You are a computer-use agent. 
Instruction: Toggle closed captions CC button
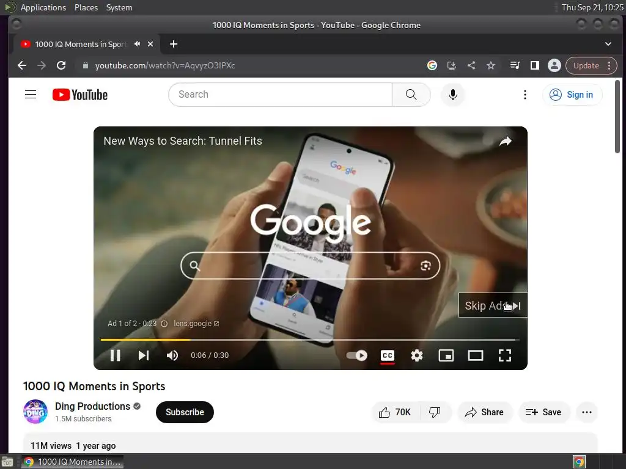coord(388,355)
